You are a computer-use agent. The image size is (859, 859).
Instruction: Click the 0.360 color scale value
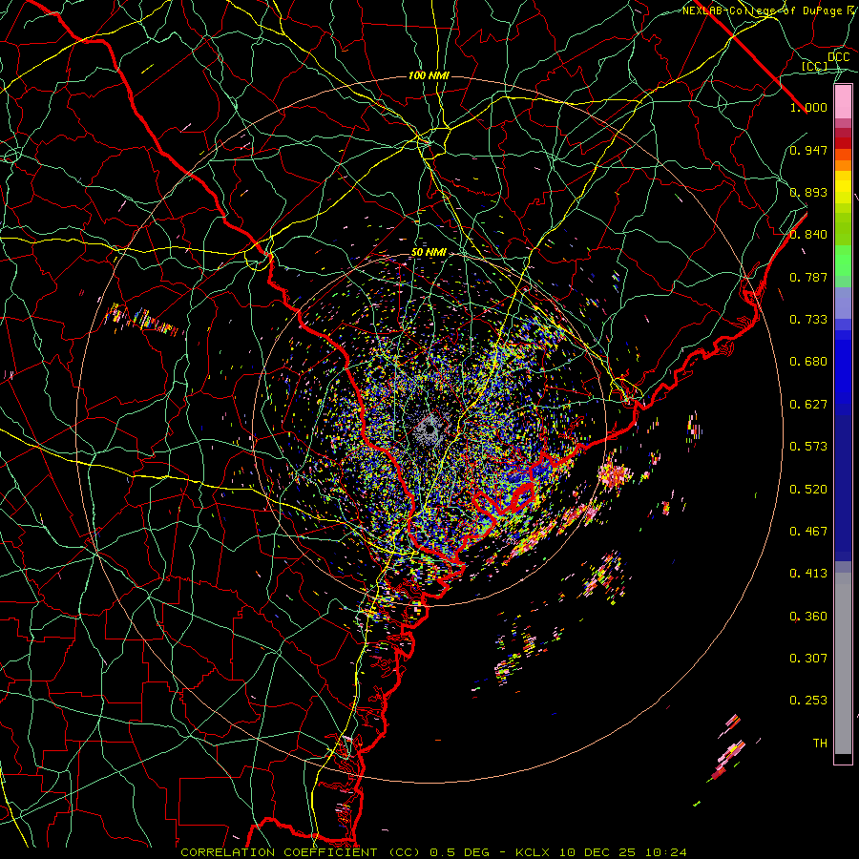coord(808,617)
